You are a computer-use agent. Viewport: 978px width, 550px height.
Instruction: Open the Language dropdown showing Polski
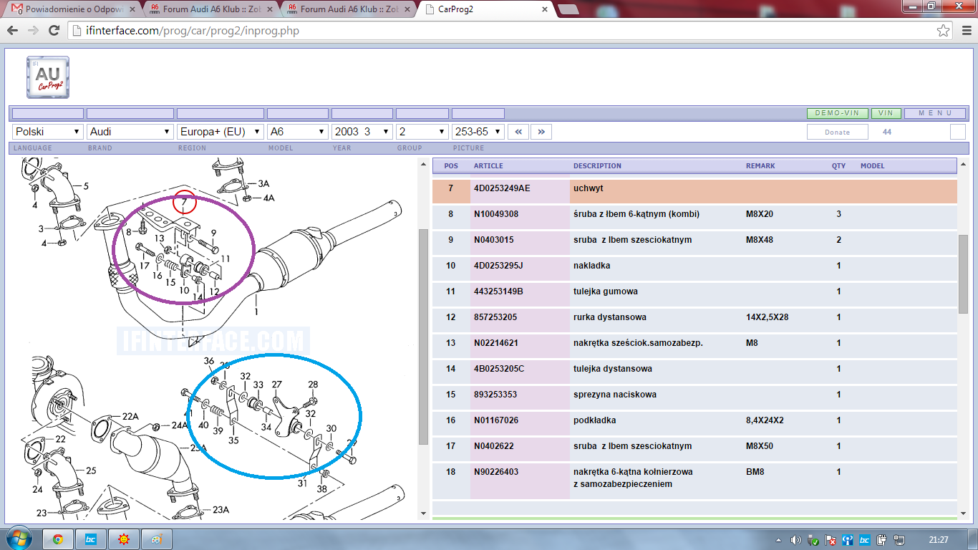[x=48, y=132]
